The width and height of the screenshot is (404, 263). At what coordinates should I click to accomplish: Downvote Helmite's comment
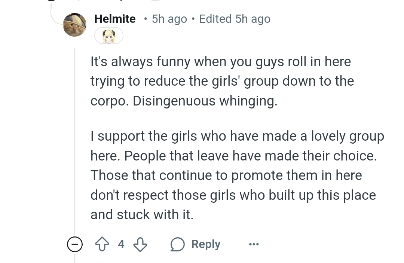pos(140,244)
